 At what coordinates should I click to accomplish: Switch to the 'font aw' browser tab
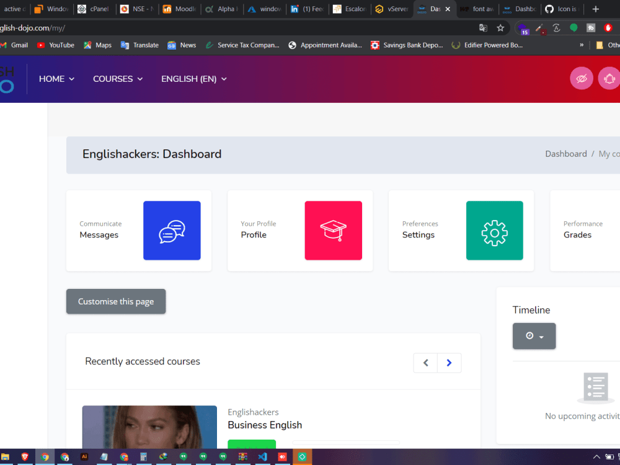coord(477,9)
